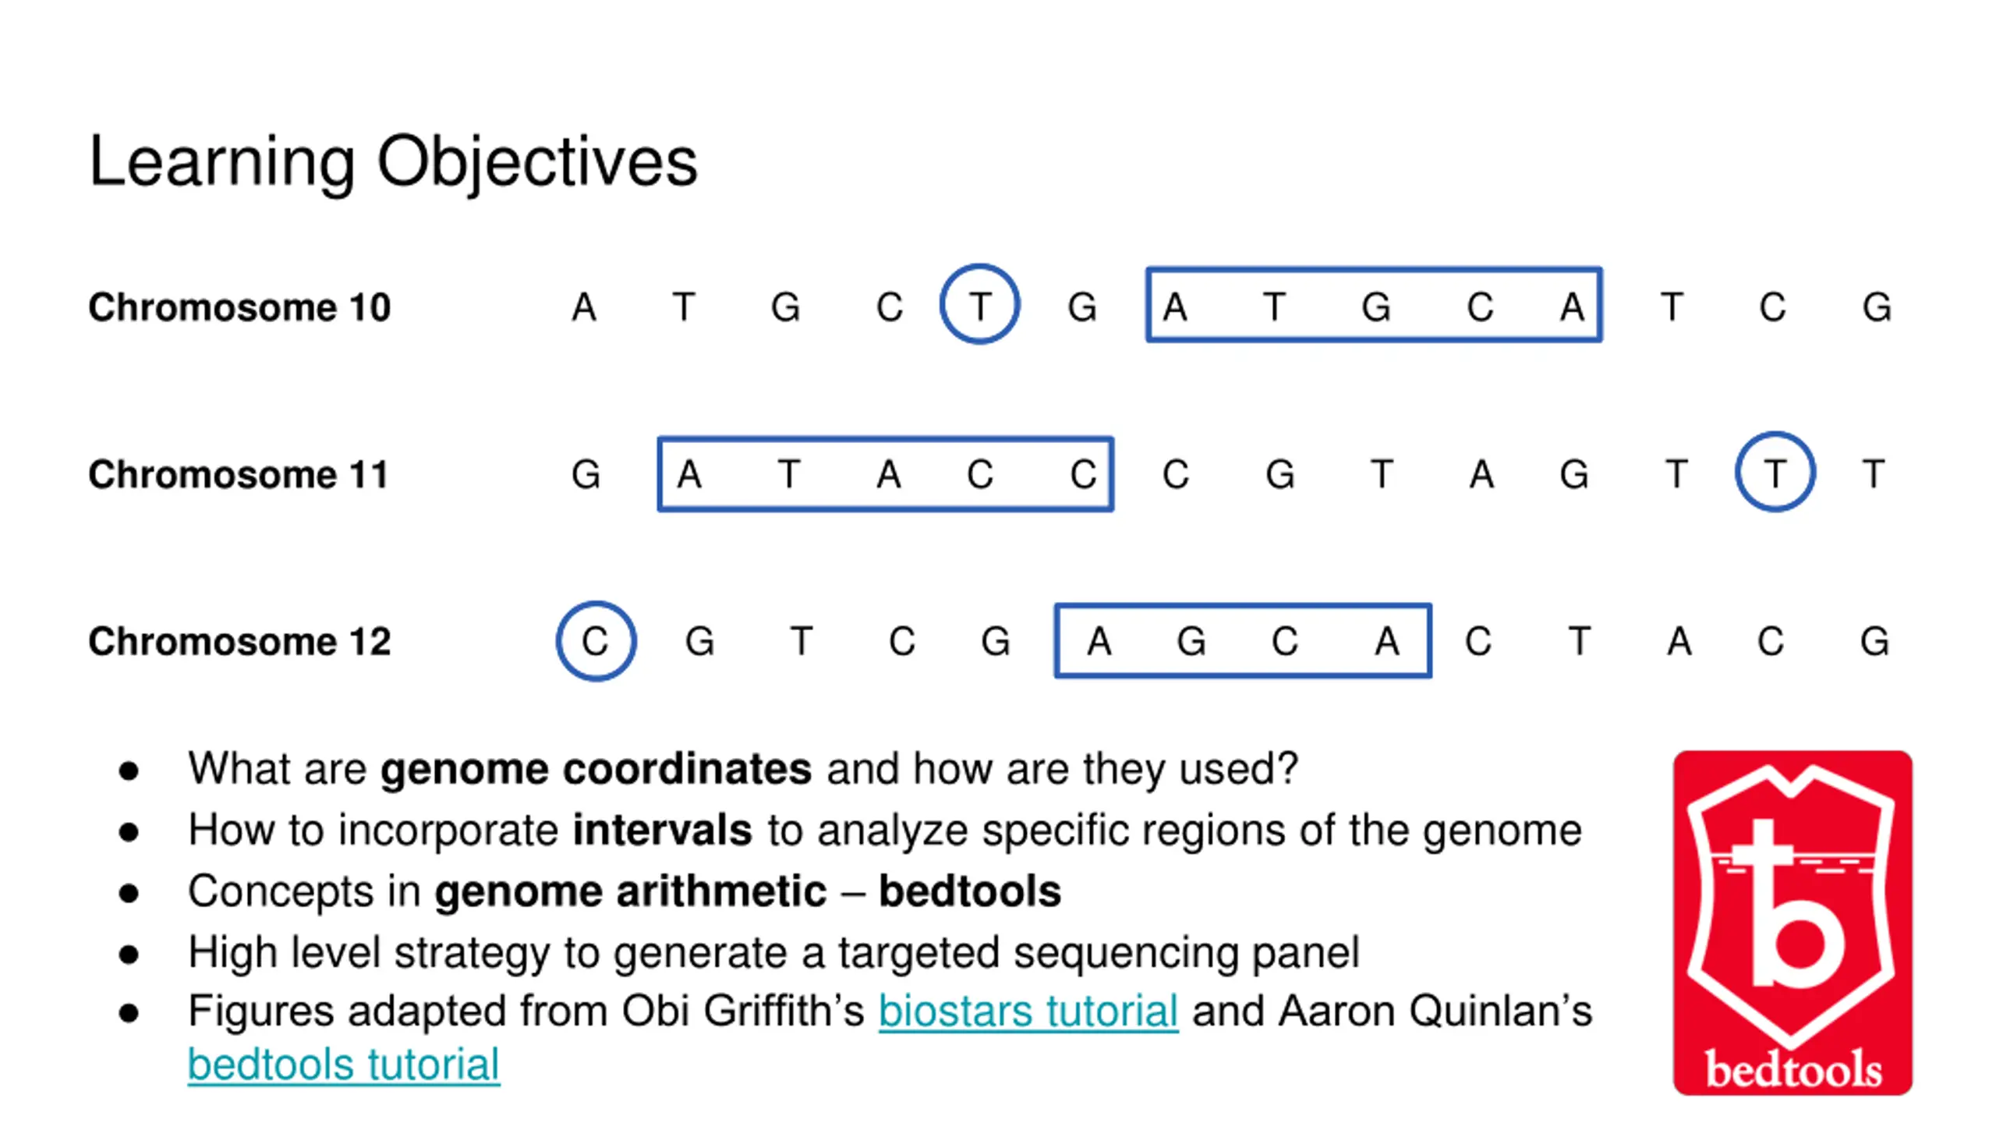This screenshot has height=1123, width=1996.
Task: Click the circled C on Chromosome 12
Action: [596, 641]
